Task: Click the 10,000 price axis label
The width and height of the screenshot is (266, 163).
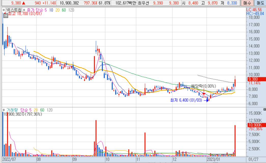Action: click(254, 75)
